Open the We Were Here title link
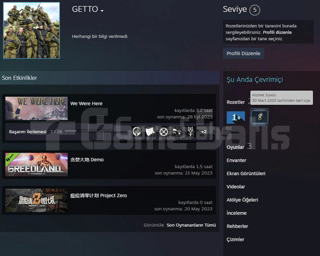 pos(87,104)
